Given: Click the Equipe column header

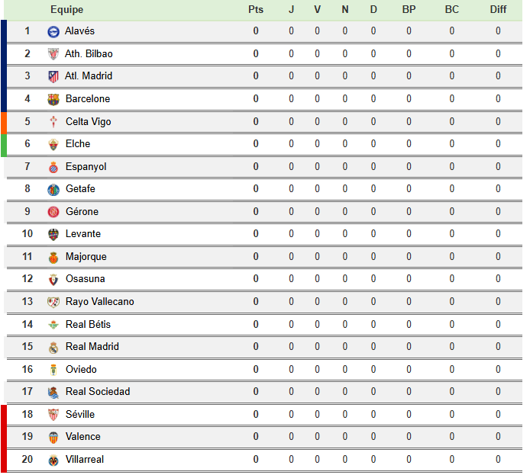Looking at the screenshot, I should pos(67,10).
